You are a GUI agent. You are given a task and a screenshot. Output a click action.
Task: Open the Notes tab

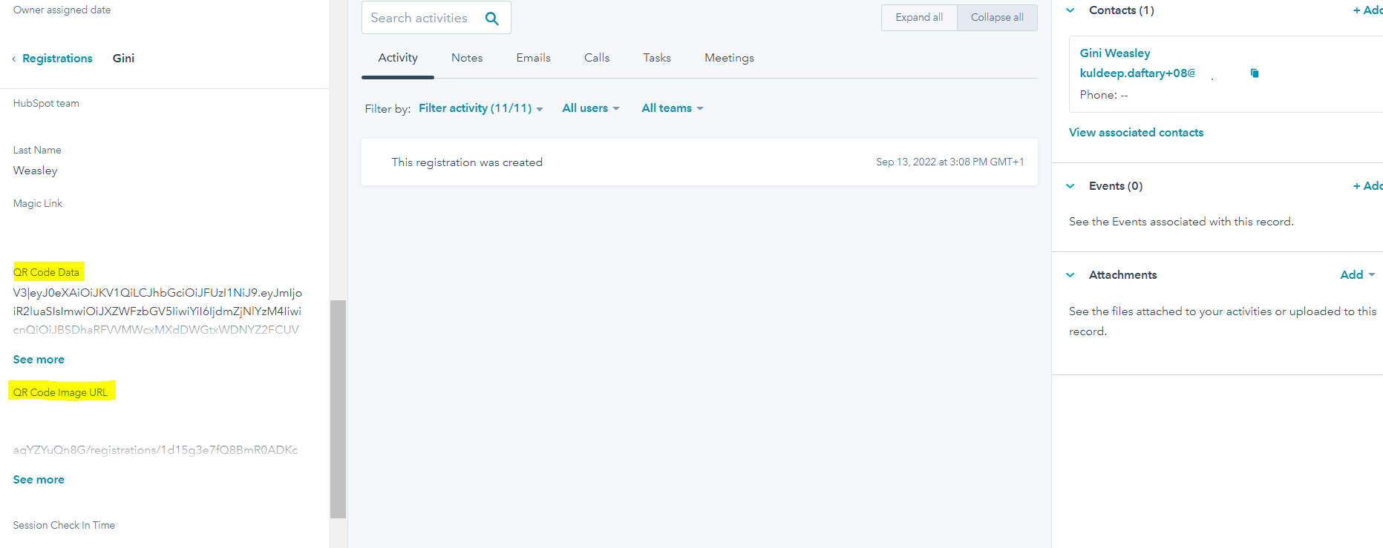click(467, 58)
